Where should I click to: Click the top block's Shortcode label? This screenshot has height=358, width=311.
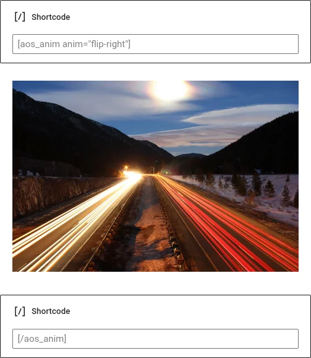click(x=51, y=17)
